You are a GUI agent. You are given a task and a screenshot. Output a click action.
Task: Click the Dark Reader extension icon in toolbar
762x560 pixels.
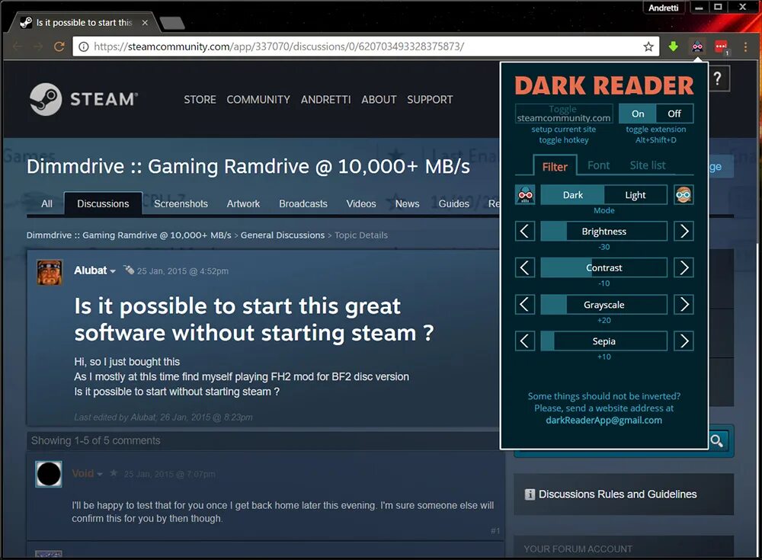coord(697,46)
